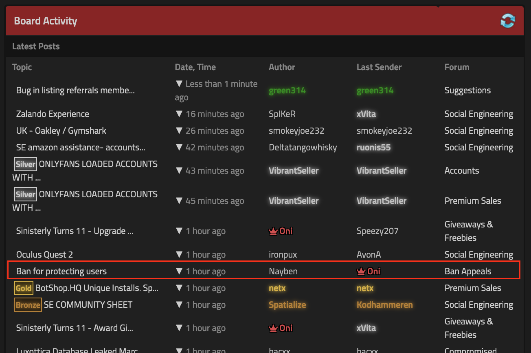Click the crown beside author Oni in the Award Gi... row

(x=273, y=328)
